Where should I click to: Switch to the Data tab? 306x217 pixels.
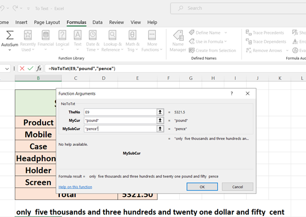[x=98, y=22]
